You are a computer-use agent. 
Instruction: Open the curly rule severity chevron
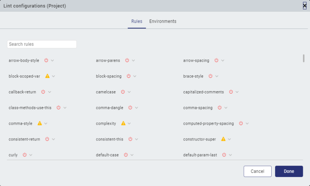31,155
